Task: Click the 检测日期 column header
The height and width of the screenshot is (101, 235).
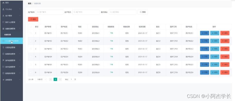Action: tap(142, 27)
